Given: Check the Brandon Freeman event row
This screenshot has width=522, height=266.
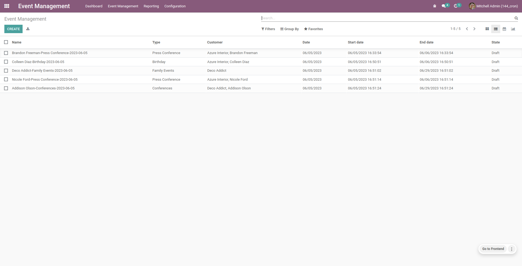Looking at the screenshot, I should [6, 53].
